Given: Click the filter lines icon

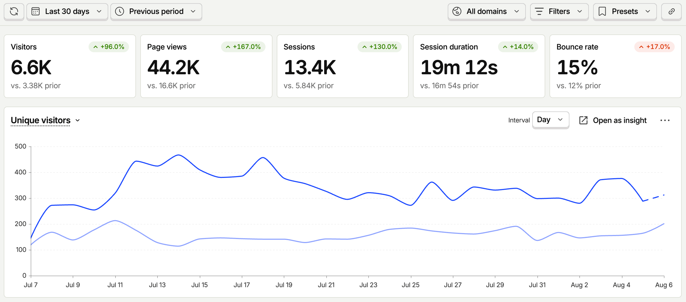Looking at the screenshot, I should (x=539, y=12).
